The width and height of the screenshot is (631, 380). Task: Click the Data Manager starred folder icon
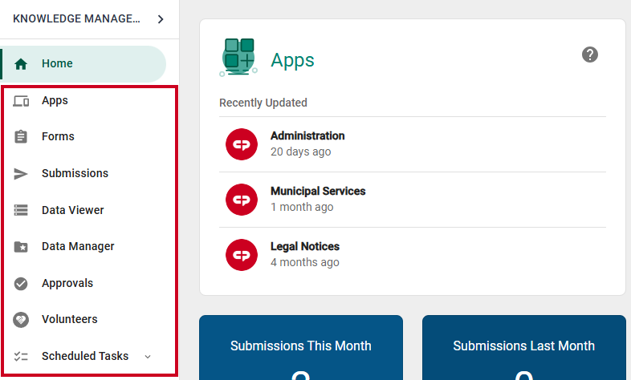[x=21, y=247]
